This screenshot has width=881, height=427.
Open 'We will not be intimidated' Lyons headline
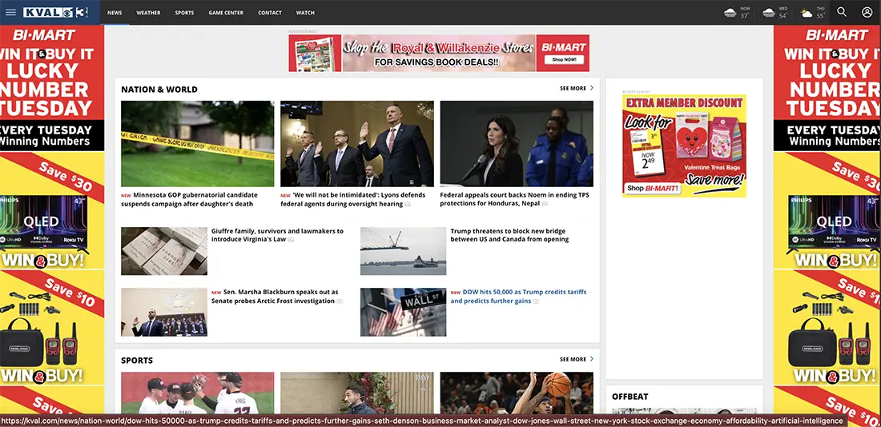coord(353,199)
